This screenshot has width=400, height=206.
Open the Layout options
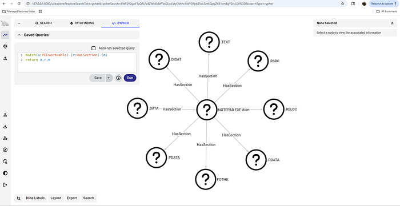point(56,198)
